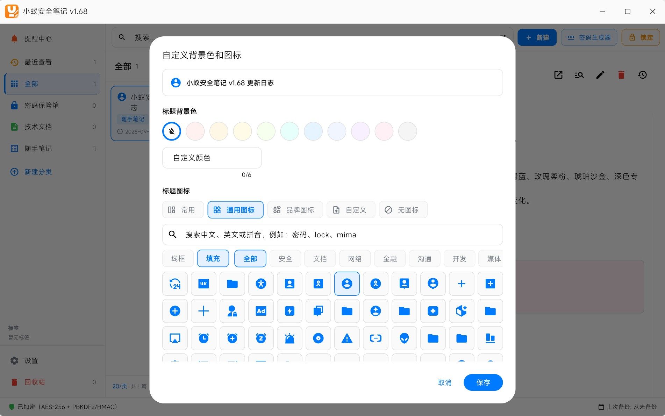This screenshot has width=665, height=416.
Task: Choose the bracket link icon
Action: tap(376, 338)
